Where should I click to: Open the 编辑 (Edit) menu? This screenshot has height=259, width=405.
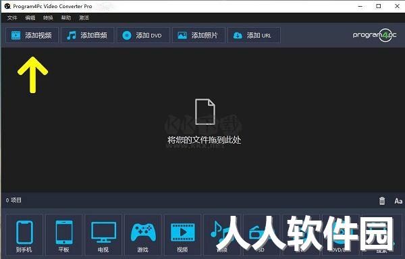(x=30, y=18)
